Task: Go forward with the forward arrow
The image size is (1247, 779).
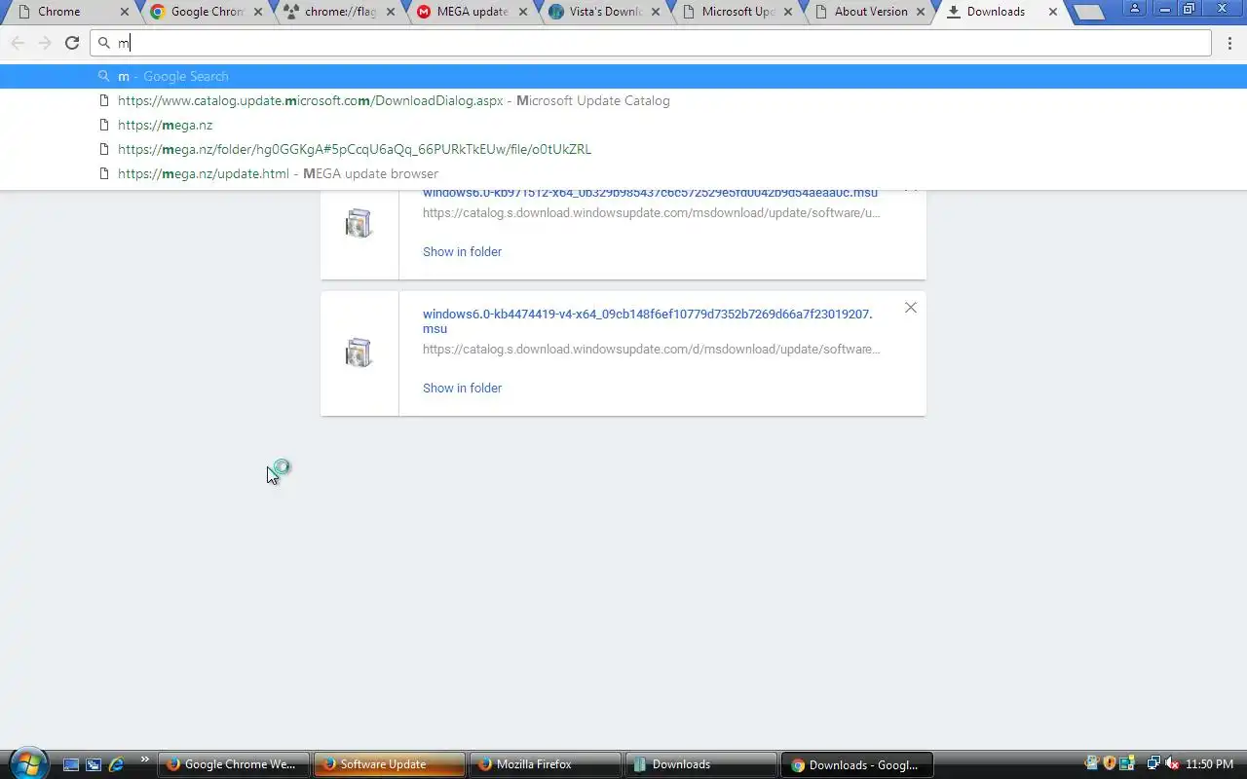Action: [x=44, y=43]
